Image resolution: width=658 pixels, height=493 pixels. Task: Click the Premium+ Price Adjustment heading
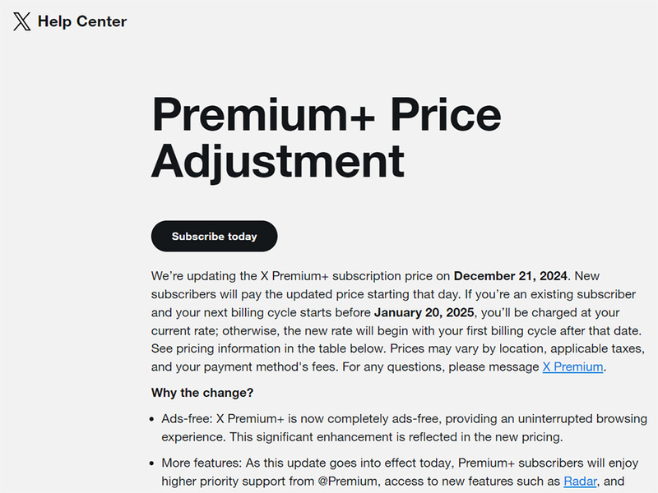tap(326, 136)
